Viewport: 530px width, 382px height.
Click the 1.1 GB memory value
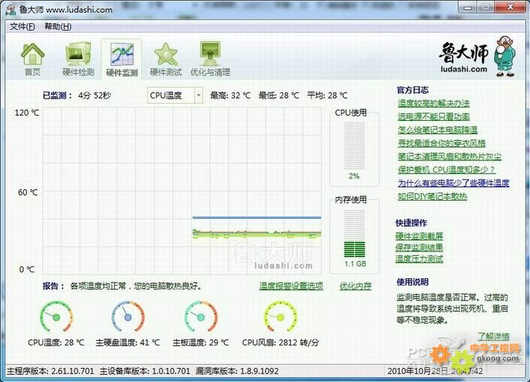[356, 263]
